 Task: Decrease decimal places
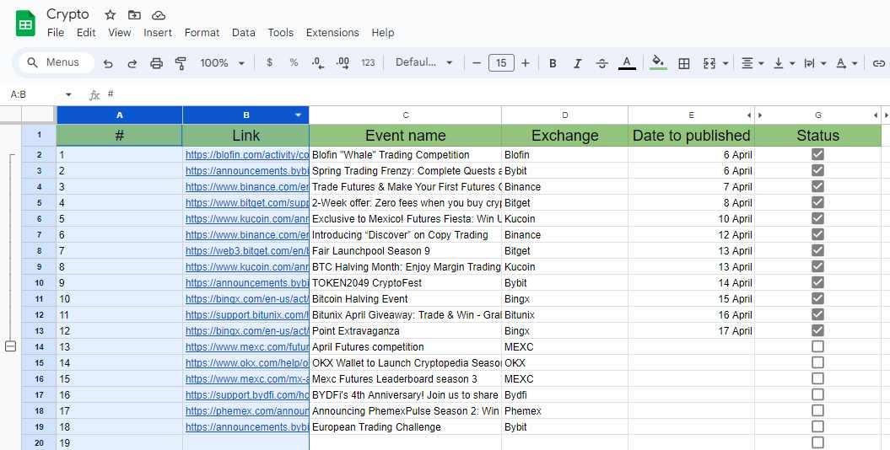pos(318,62)
